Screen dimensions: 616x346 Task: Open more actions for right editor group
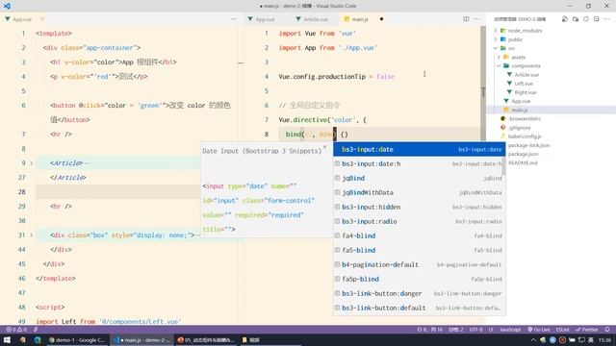pyautogui.click(x=476, y=19)
